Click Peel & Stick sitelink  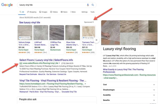pos(34,92)
